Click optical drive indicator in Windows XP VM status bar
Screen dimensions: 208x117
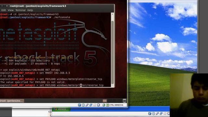click(x=153, y=113)
